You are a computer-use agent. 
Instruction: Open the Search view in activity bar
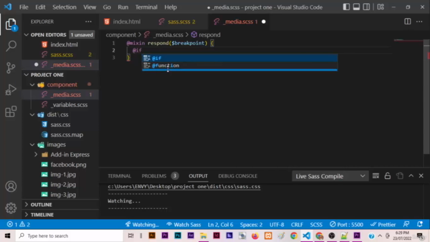[11, 46]
